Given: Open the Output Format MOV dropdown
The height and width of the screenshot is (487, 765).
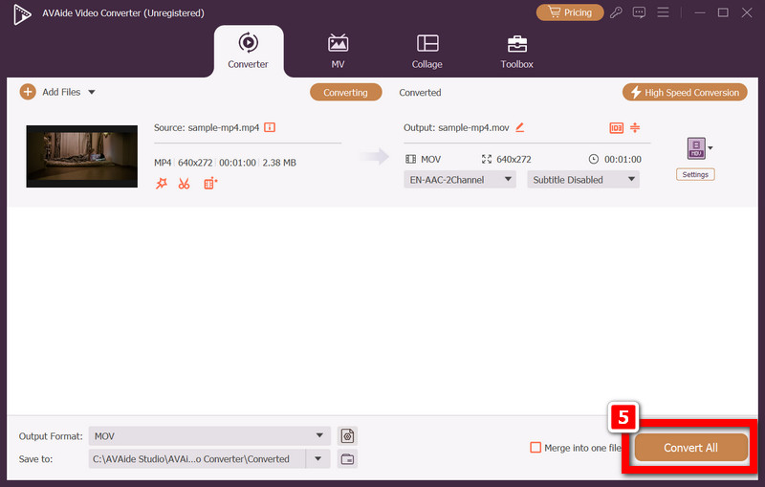Looking at the screenshot, I should click(209, 435).
